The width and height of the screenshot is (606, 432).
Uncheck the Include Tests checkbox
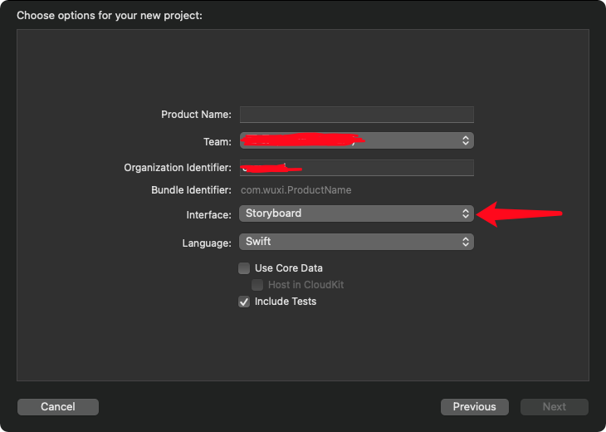[244, 302]
